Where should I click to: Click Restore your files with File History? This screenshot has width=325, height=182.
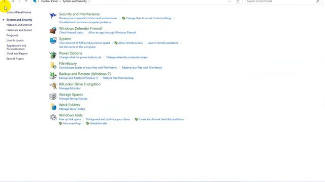(142, 68)
